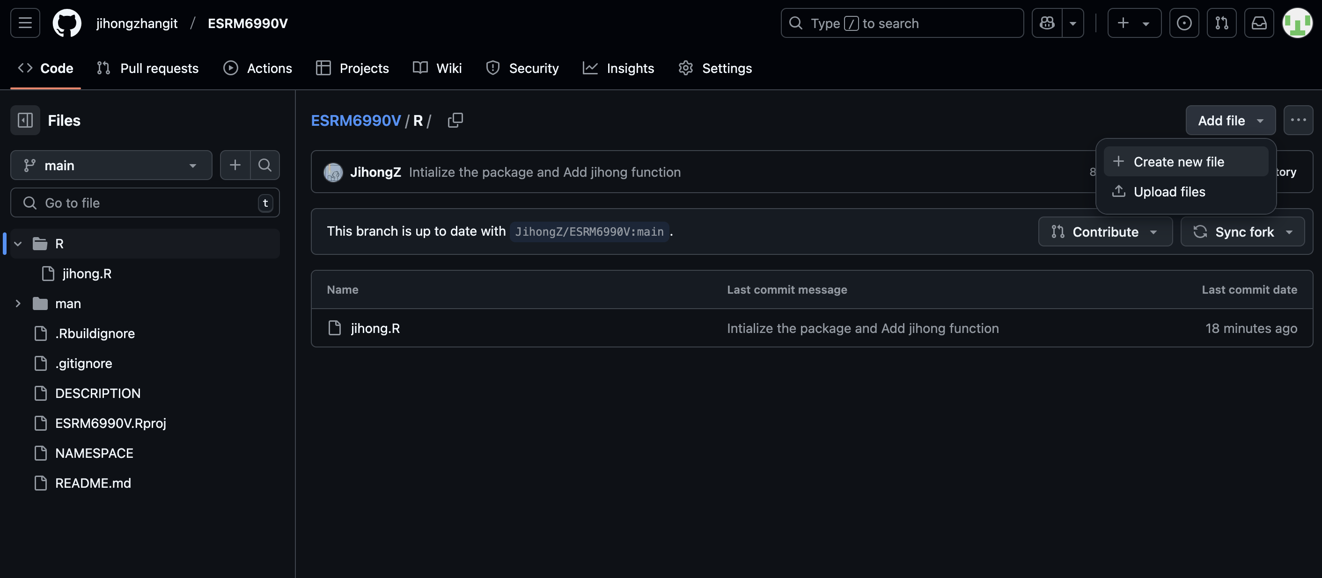Open the Sync fork dropdown
Screen dimensions: 1322x578
(1242, 231)
